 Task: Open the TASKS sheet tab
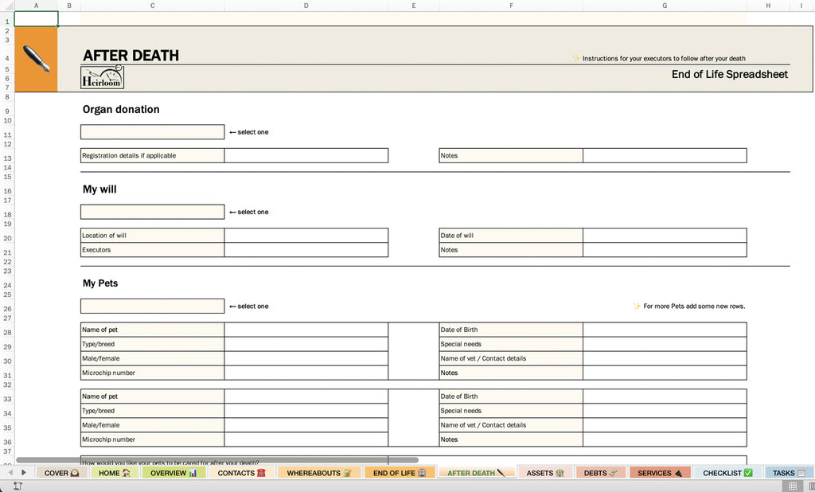[785, 472]
